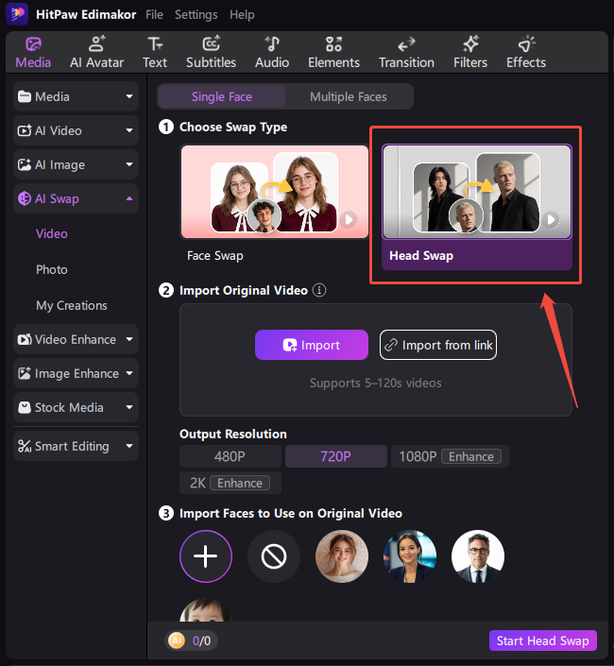This screenshot has height=666, width=614.
Task: Click the AI Video icon in sidebar
Action: pyautogui.click(x=25, y=130)
